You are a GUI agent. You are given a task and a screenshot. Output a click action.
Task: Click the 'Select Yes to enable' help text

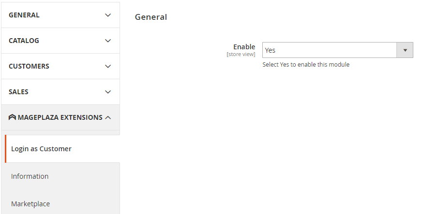[x=306, y=65]
